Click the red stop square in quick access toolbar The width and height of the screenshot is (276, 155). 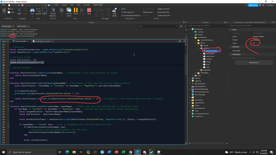pos(22,5)
